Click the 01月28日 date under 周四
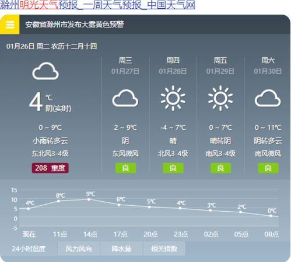 click(x=173, y=71)
